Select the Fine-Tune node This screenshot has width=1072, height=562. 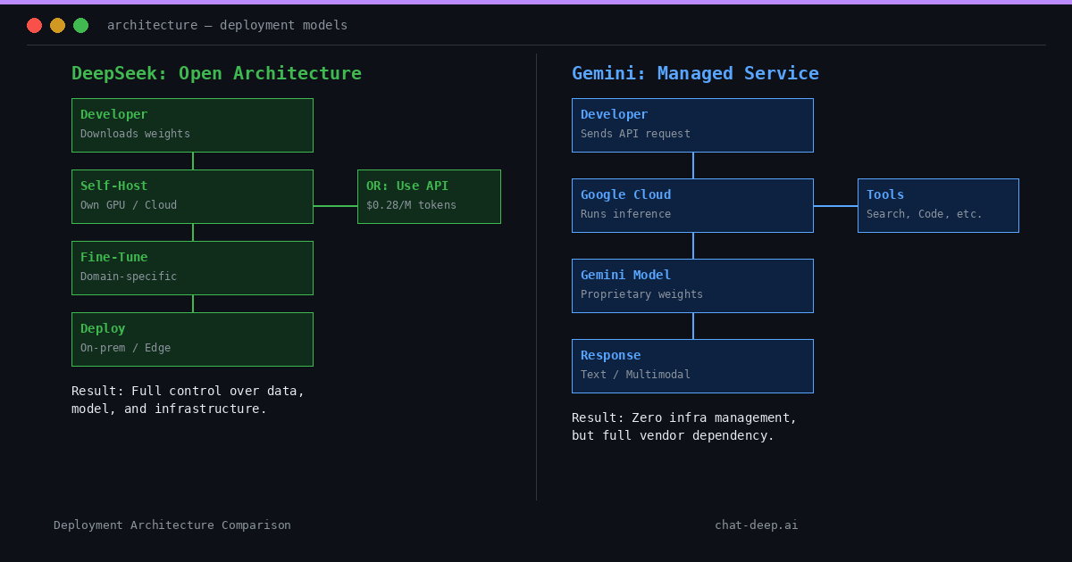(192, 268)
